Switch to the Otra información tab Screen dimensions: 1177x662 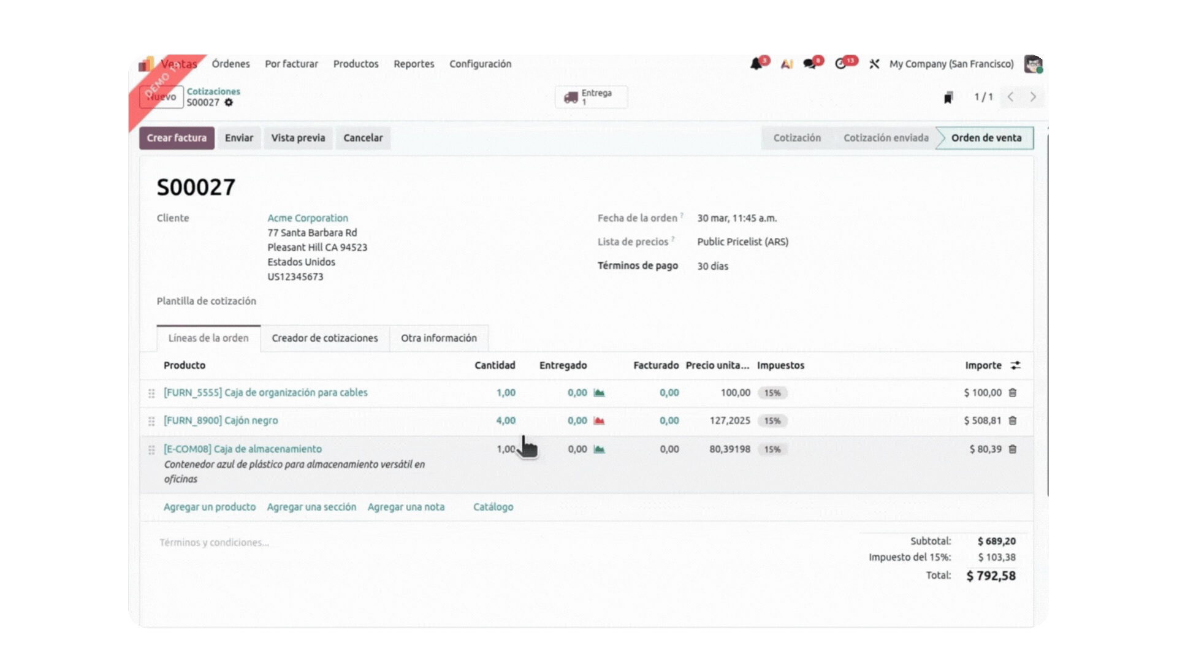[x=438, y=338]
